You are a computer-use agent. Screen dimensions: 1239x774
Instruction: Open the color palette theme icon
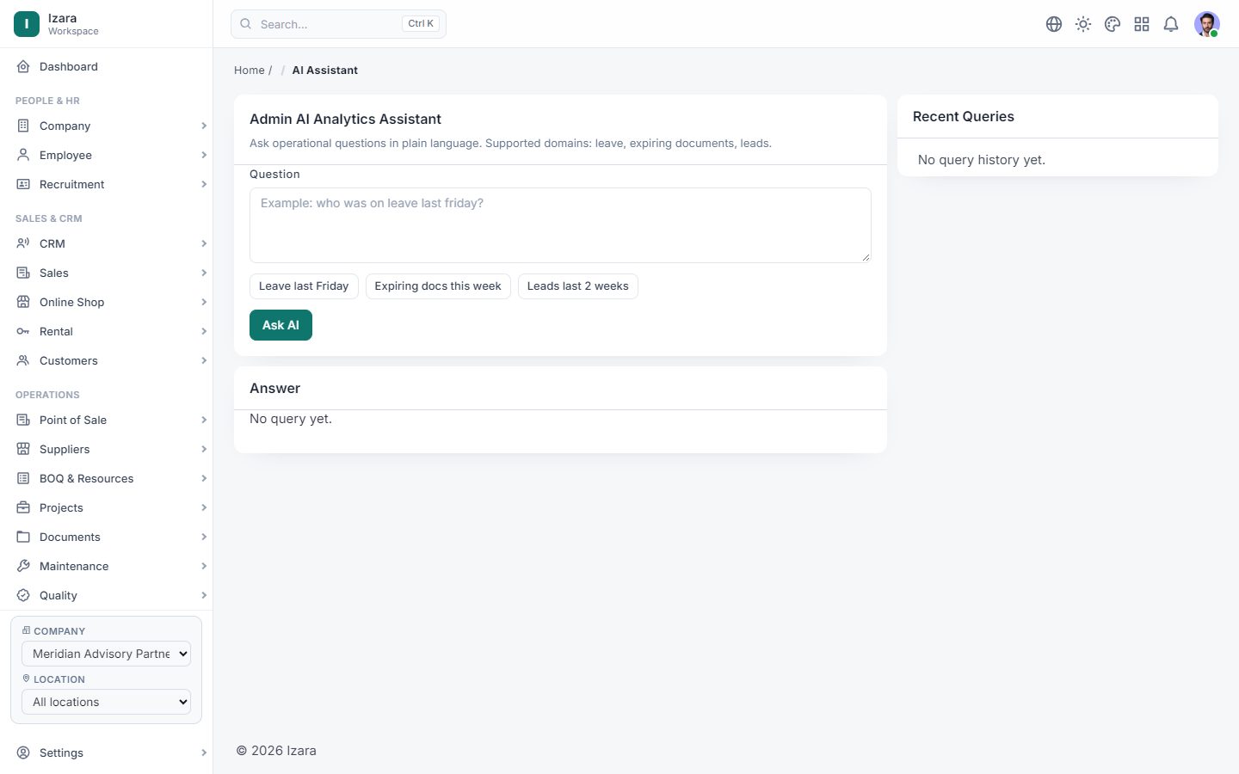(1113, 24)
